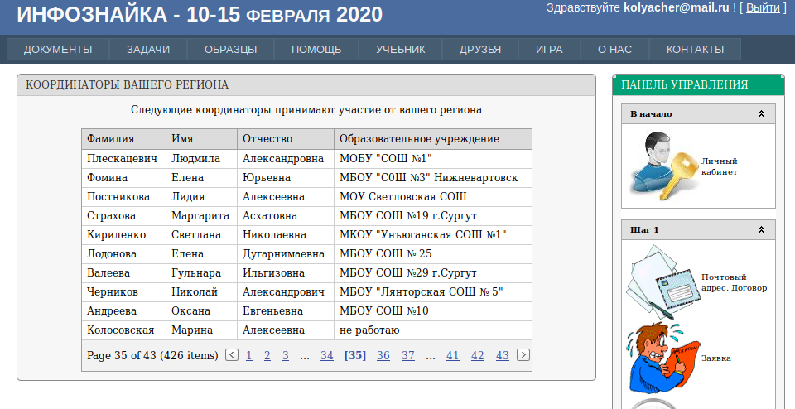Screen dimensions: 795x409
Task: Select the Страхова surname cell
Action: click(x=123, y=216)
